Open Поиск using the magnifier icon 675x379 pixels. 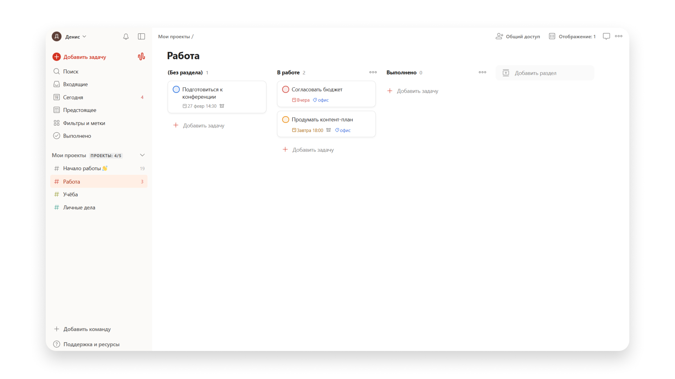coord(57,71)
